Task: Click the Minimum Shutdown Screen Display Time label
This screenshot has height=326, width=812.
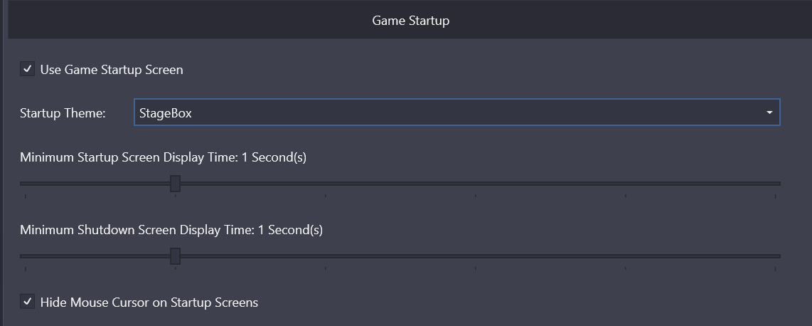Action: coord(171,230)
